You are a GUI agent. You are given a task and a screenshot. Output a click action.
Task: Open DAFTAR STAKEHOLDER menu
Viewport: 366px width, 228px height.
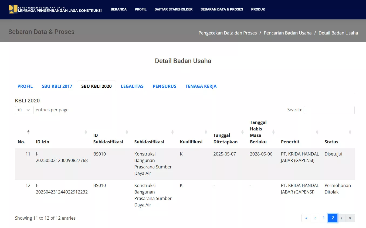(174, 9)
